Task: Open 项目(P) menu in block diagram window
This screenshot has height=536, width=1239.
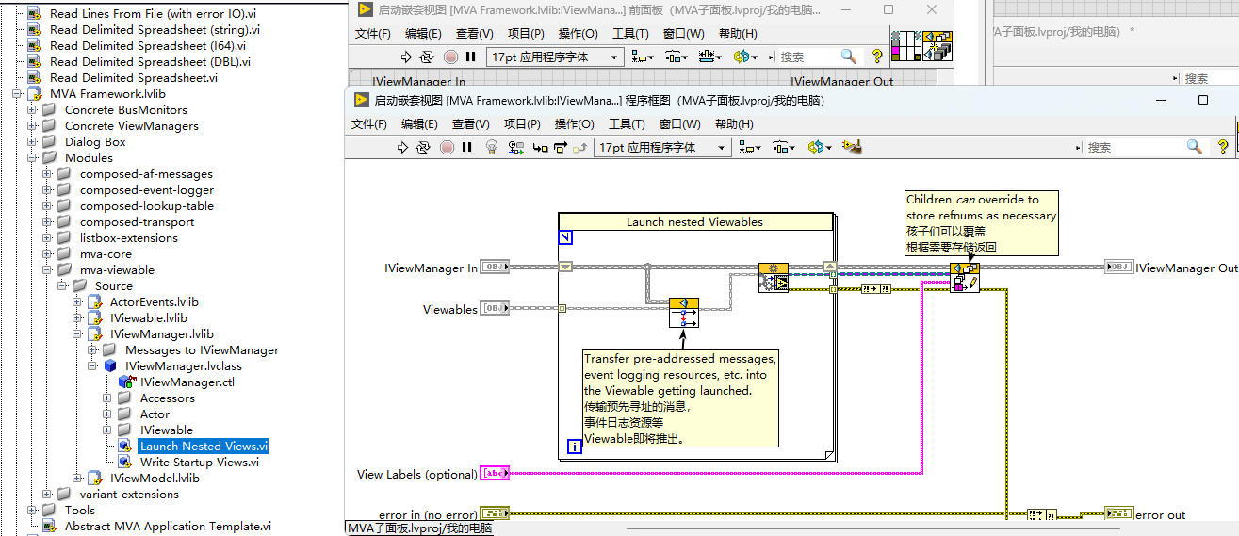Action: coord(522,123)
